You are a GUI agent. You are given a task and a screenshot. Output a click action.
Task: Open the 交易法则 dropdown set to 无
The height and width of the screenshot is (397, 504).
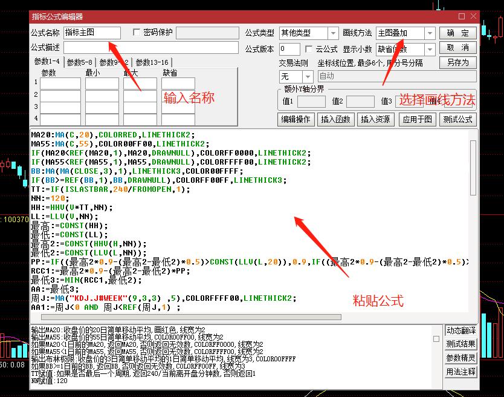pyautogui.click(x=308, y=76)
